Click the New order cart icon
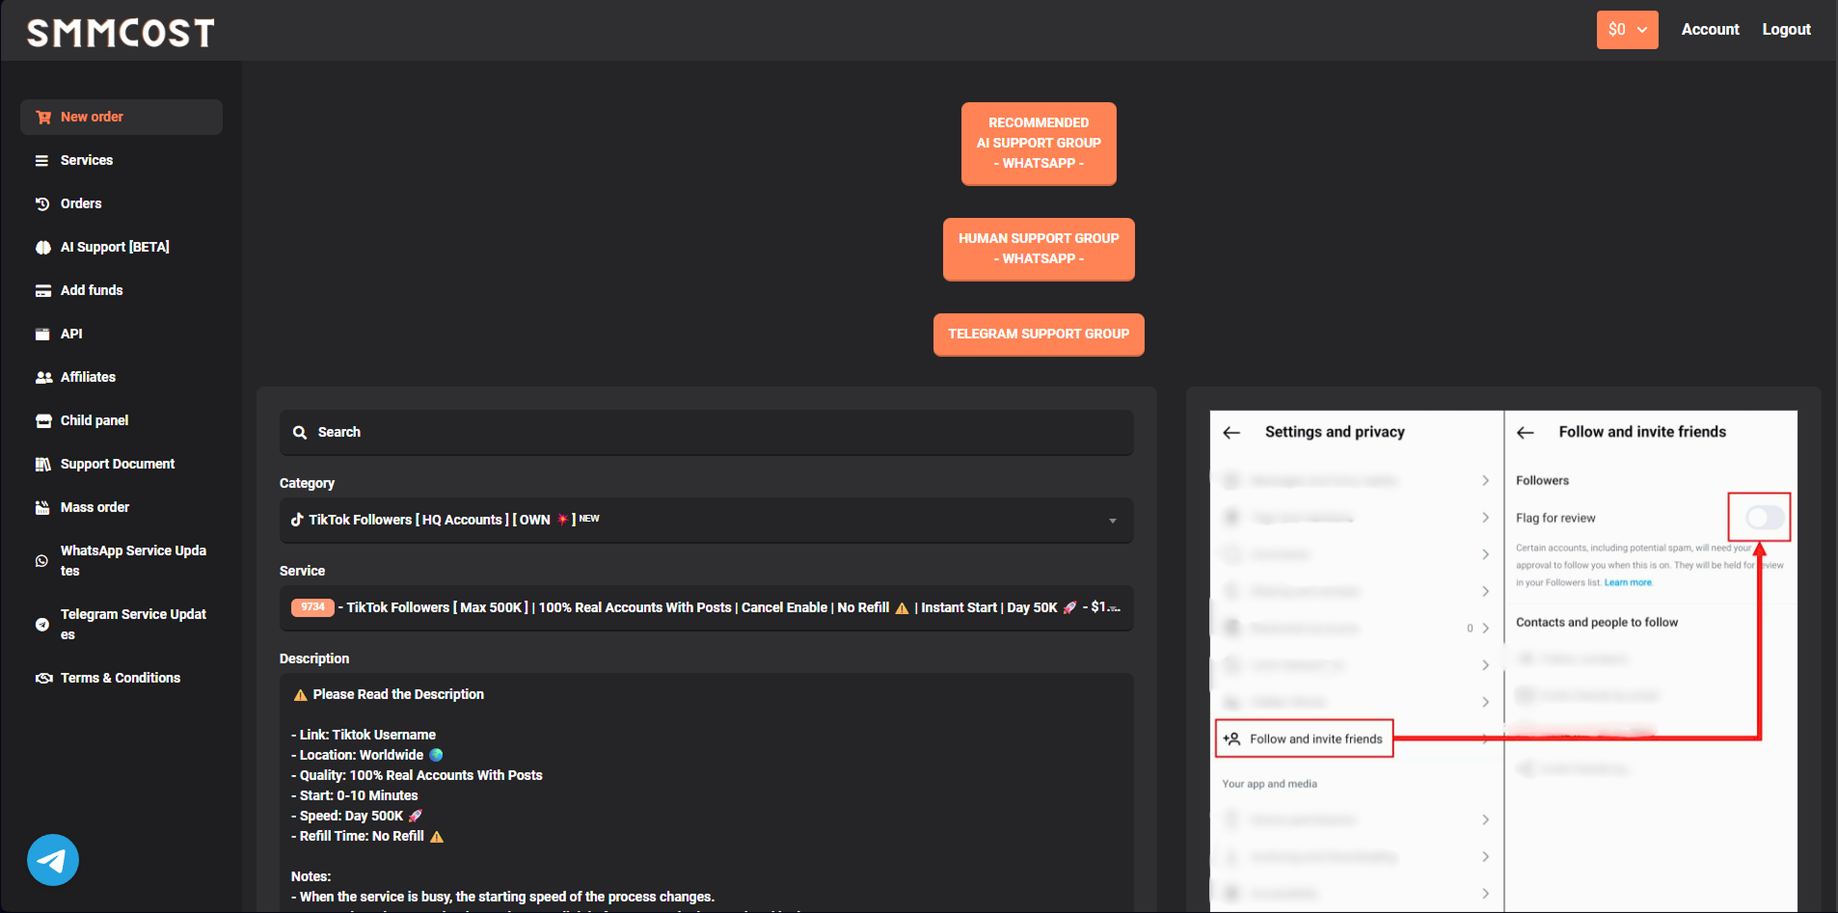Screen dimensions: 1838x913 pyautogui.click(x=43, y=117)
